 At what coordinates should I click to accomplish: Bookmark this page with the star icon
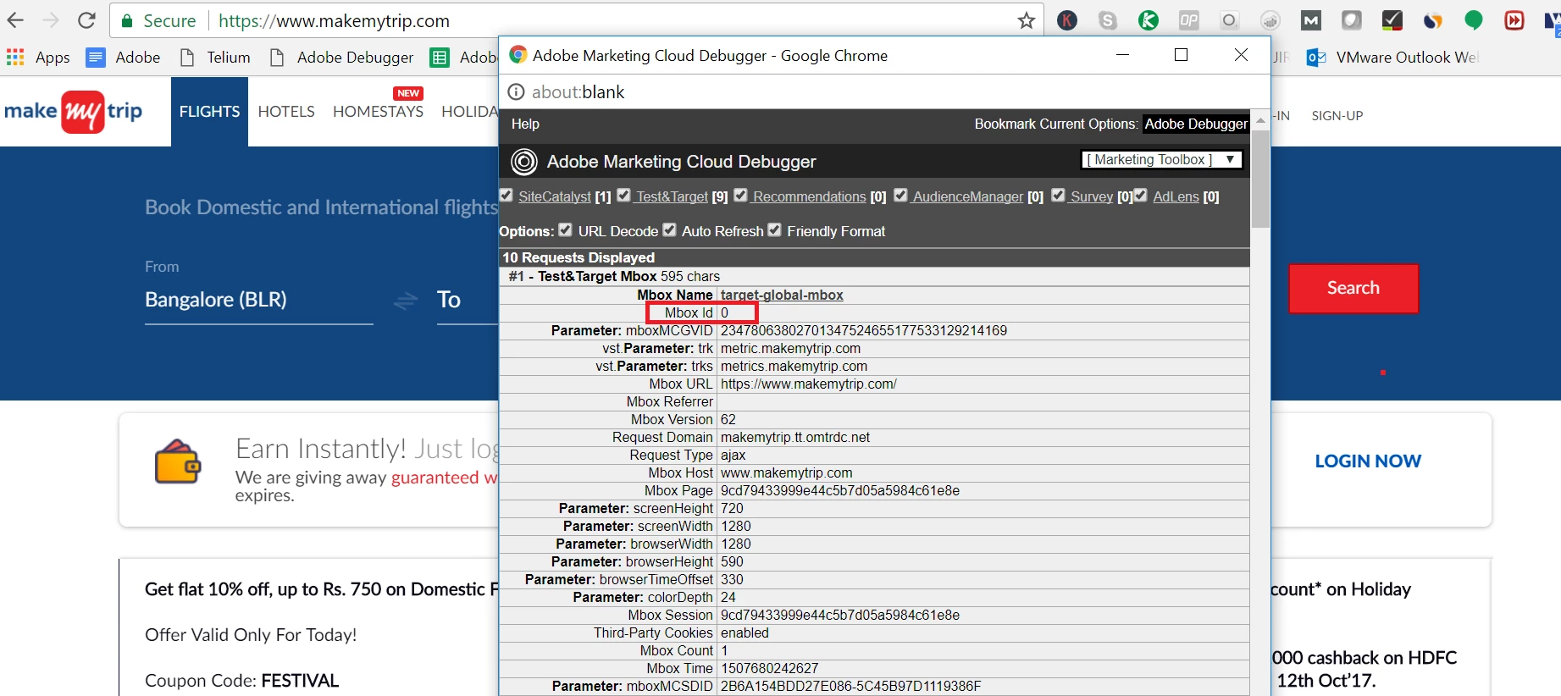tap(1027, 20)
